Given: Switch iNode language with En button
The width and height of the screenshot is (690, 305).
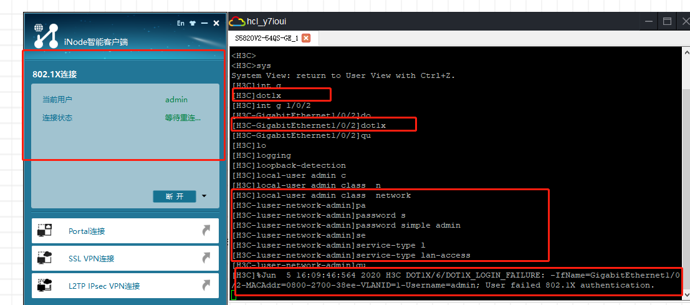Looking at the screenshot, I should pos(180,23).
